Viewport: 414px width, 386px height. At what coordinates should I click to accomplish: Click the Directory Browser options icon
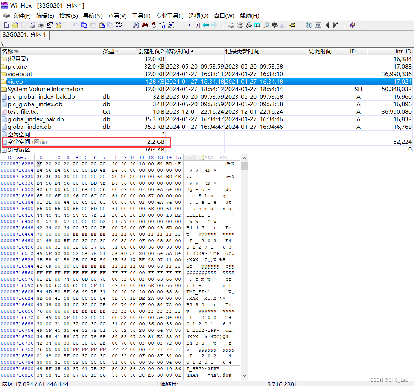(309, 25)
